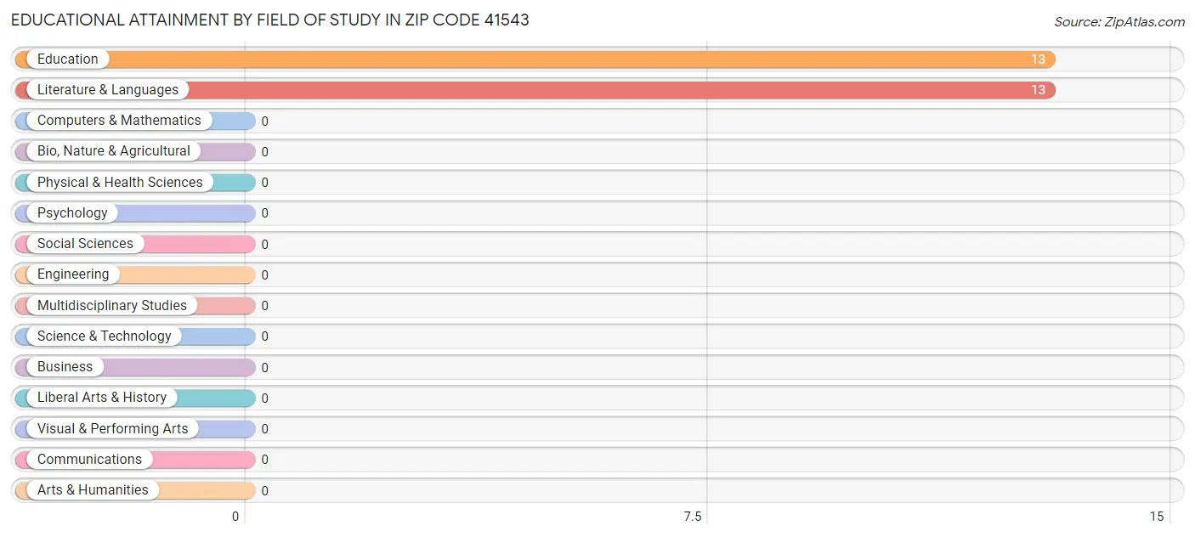This screenshot has height=537, width=1195.
Task: Click the 0 value beside Bio, Nature & Agricultural
Action: [265, 152]
